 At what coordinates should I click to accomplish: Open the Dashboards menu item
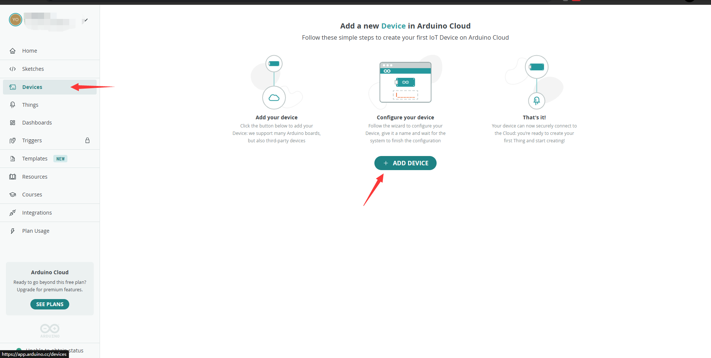tap(50, 123)
